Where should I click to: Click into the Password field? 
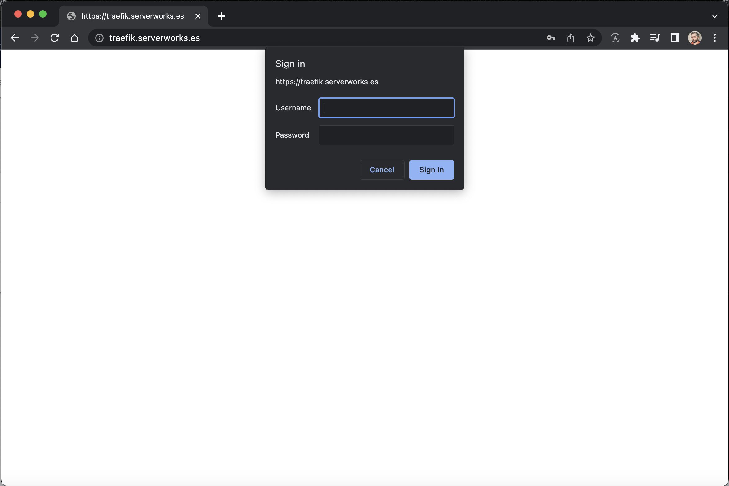point(386,135)
